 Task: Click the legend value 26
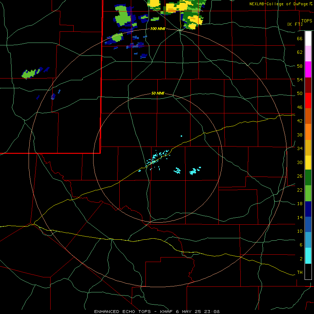point(300,176)
